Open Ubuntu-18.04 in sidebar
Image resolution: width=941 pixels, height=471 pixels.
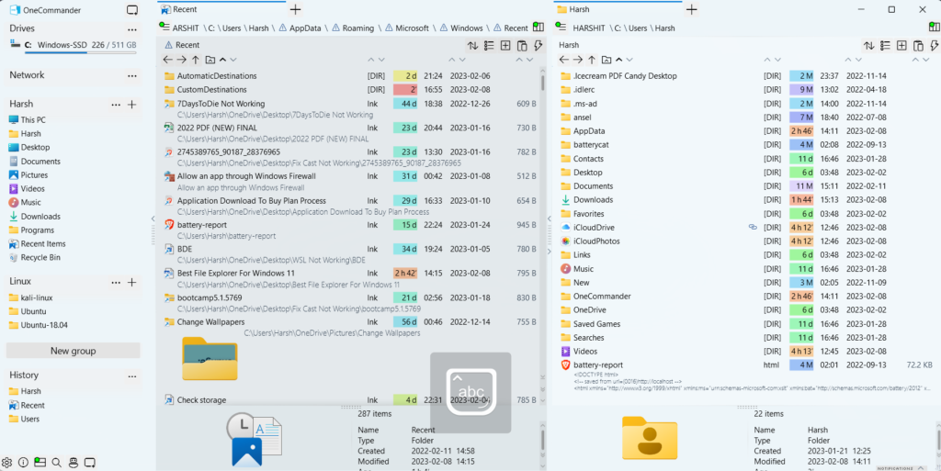[x=38, y=325]
